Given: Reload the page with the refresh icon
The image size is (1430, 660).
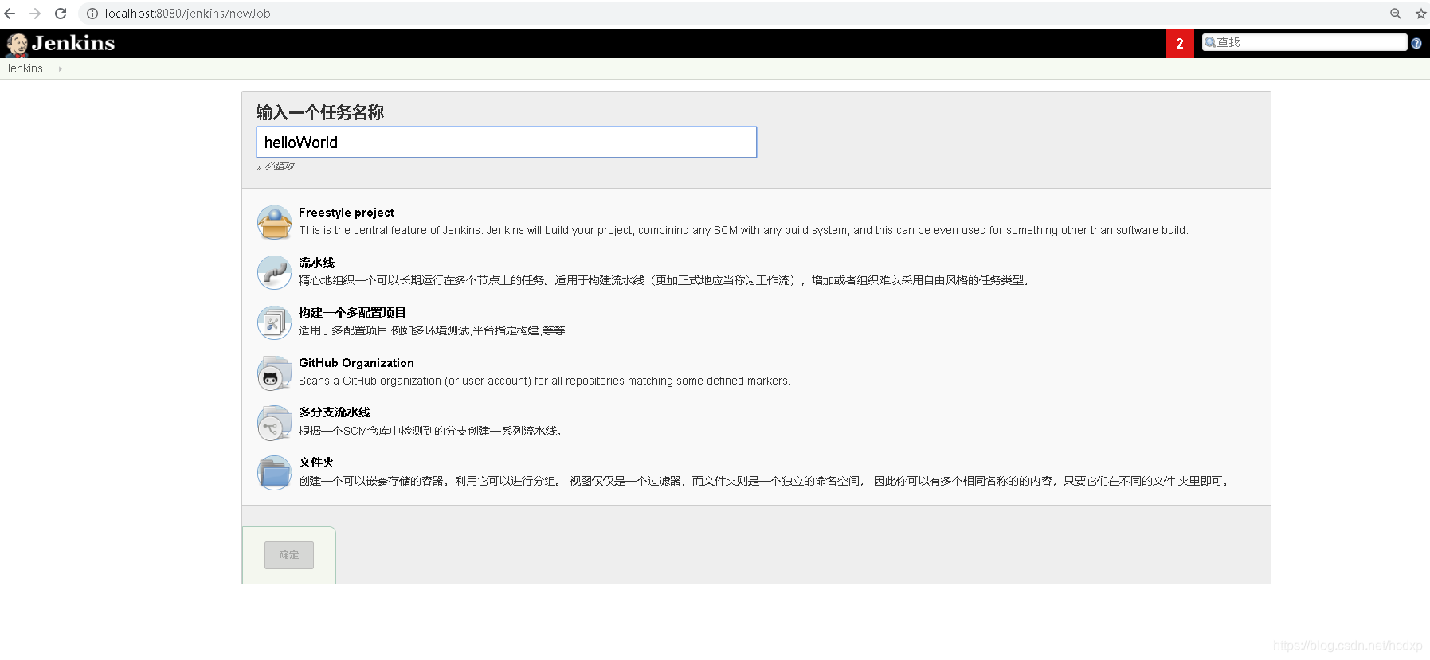Looking at the screenshot, I should (61, 14).
